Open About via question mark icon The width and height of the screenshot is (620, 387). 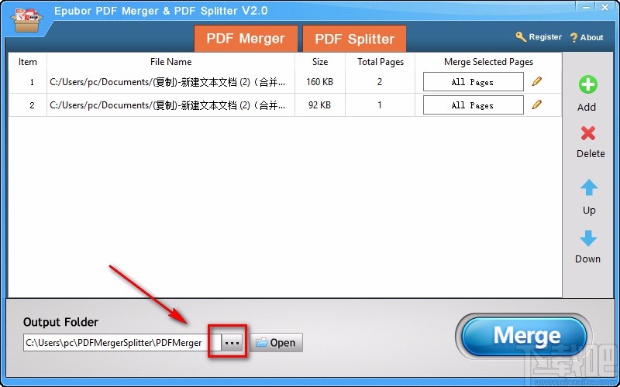tap(573, 38)
